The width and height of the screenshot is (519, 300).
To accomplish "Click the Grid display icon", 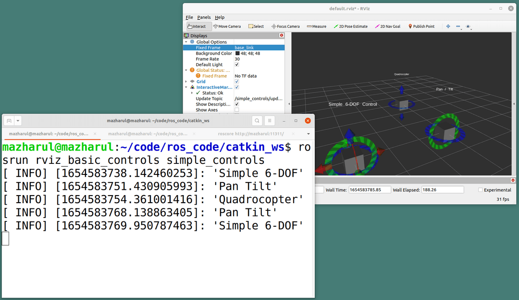I will [x=192, y=81].
